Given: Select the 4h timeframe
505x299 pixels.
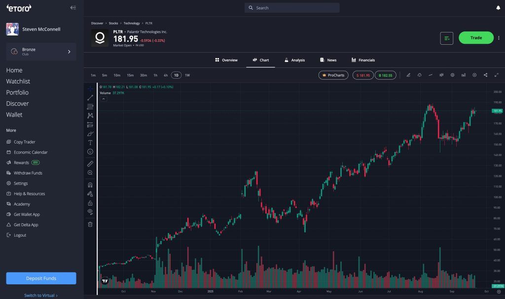Looking at the screenshot, I should point(166,75).
